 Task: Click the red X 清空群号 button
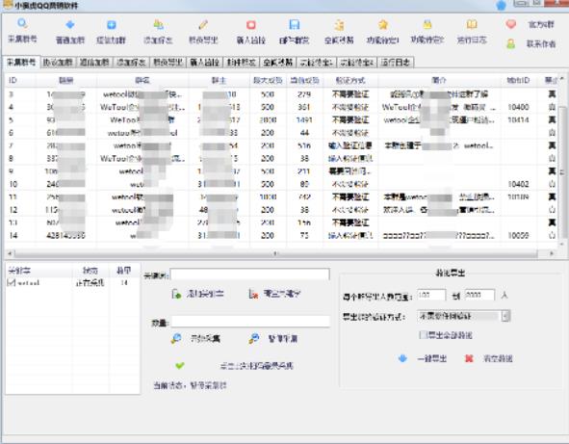pyautogui.click(x=489, y=358)
